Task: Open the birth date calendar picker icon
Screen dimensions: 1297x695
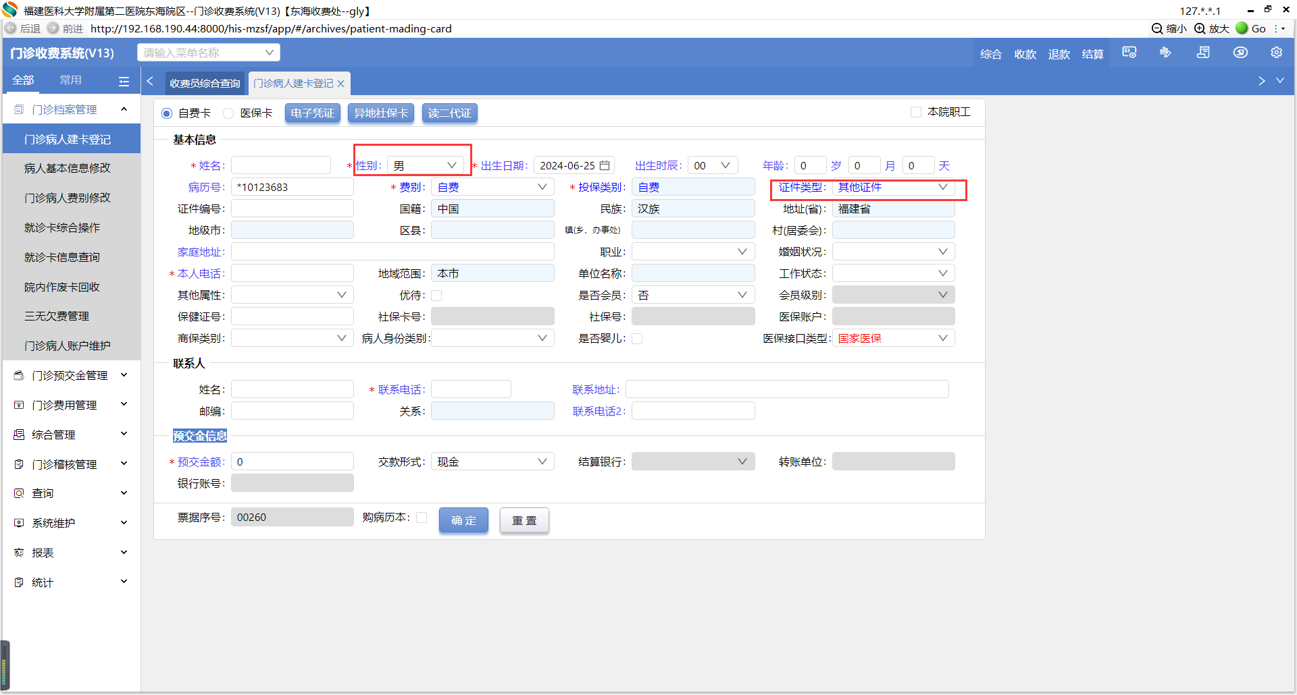Action: point(605,165)
